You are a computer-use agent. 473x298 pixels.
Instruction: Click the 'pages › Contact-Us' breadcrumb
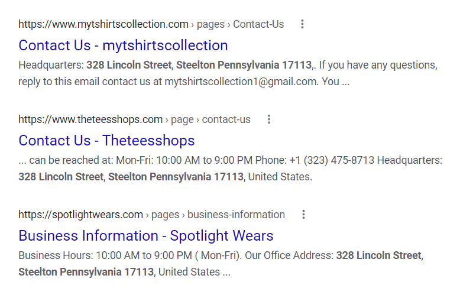coord(240,24)
